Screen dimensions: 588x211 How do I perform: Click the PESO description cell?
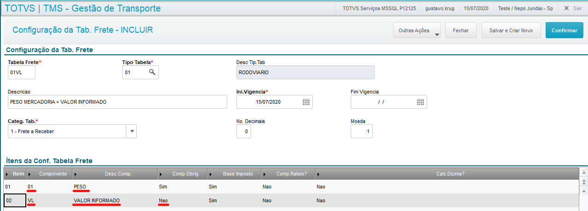point(115,187)
